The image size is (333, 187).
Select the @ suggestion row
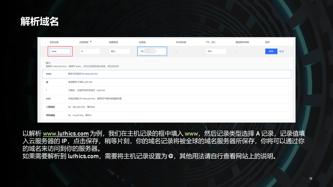pos(166,82)
